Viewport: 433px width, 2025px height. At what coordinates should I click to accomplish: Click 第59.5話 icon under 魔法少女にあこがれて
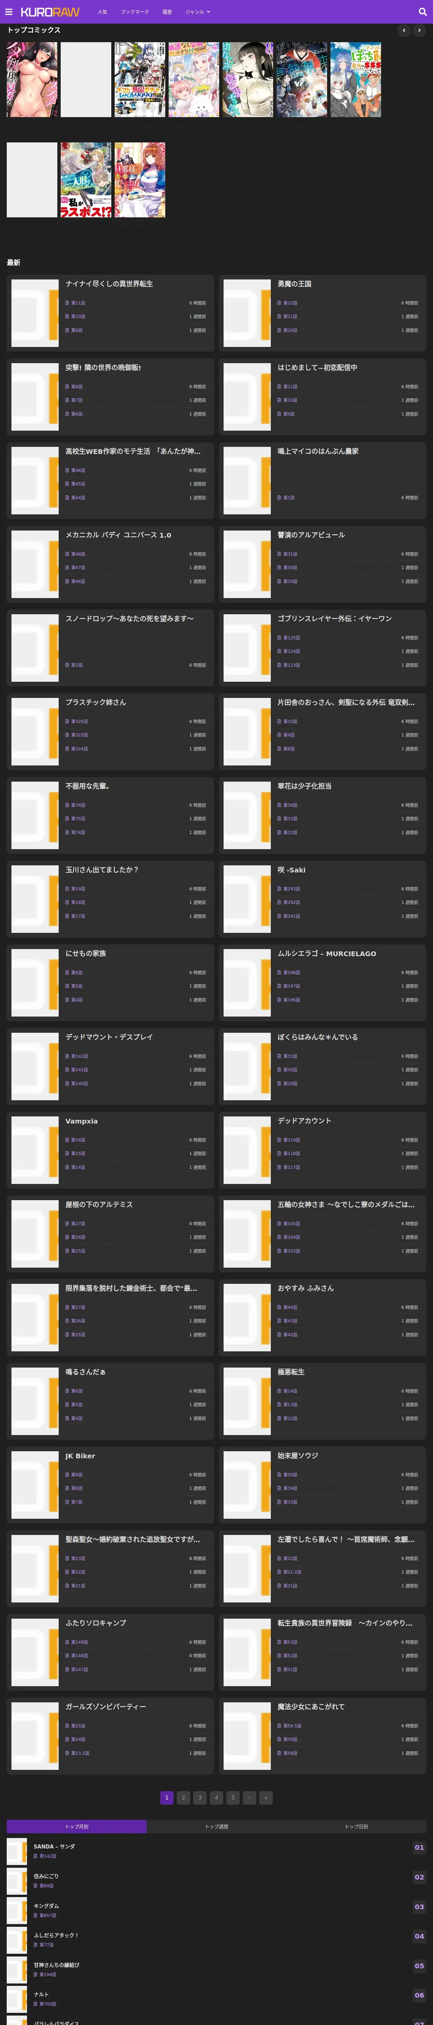pyautogui.click(x=279, y=1726)
